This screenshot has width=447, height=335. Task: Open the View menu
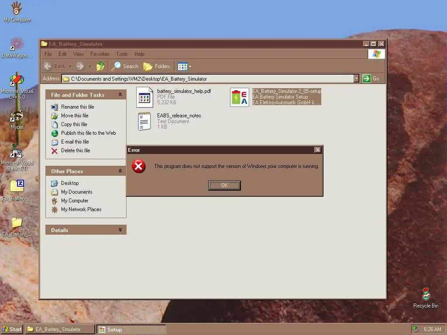(79, 54)
